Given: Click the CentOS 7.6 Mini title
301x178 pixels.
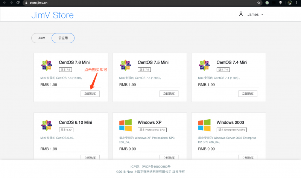Looking at the screenshot, I should (74, 62).
